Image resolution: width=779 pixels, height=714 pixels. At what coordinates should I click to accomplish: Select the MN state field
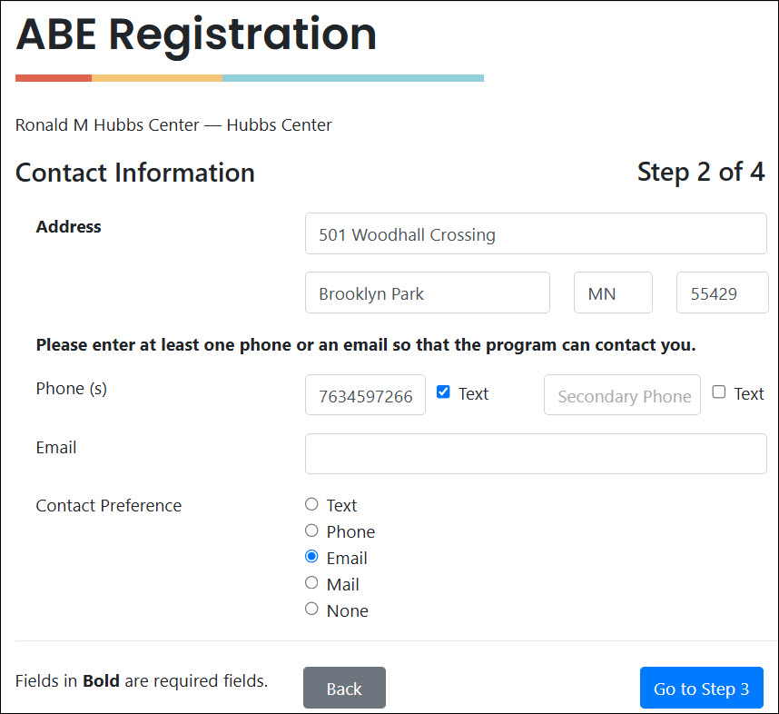pos(613,293)
